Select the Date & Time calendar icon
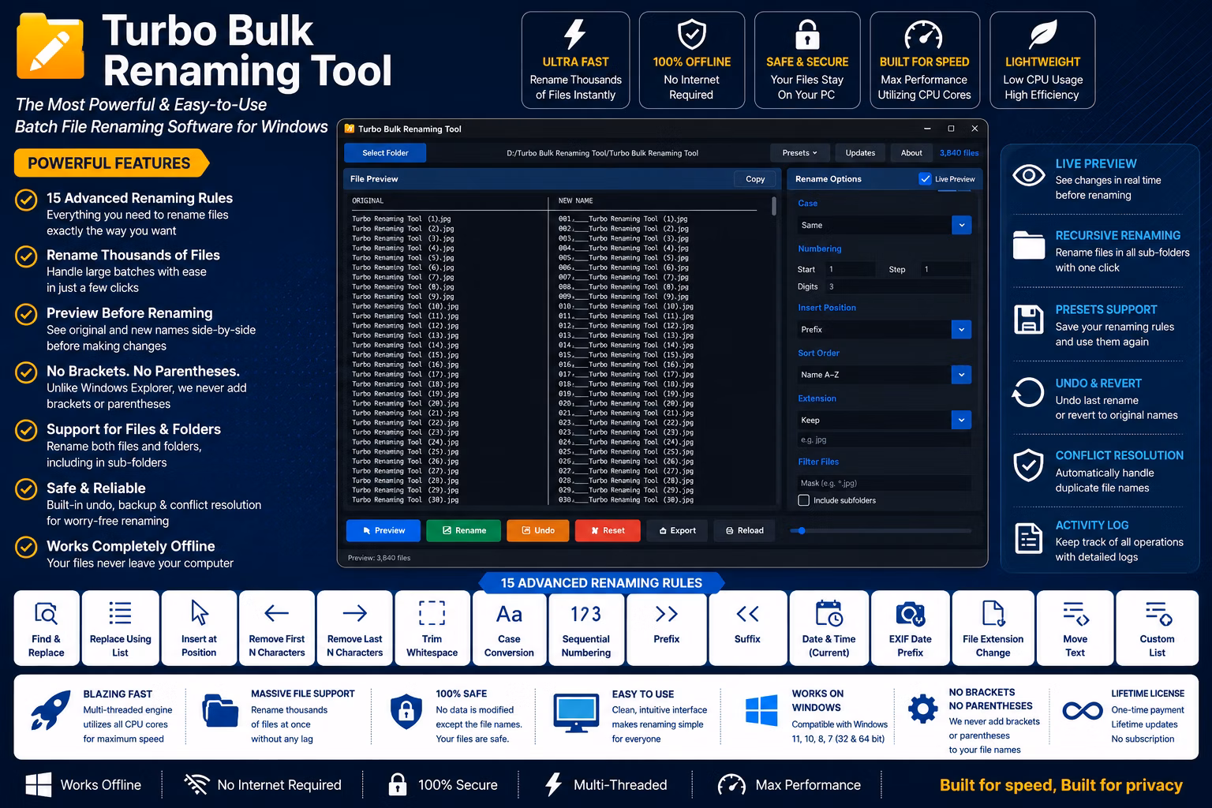This screenshot has width=1212, height=808. pyautogui.click(x=829, y=613)
